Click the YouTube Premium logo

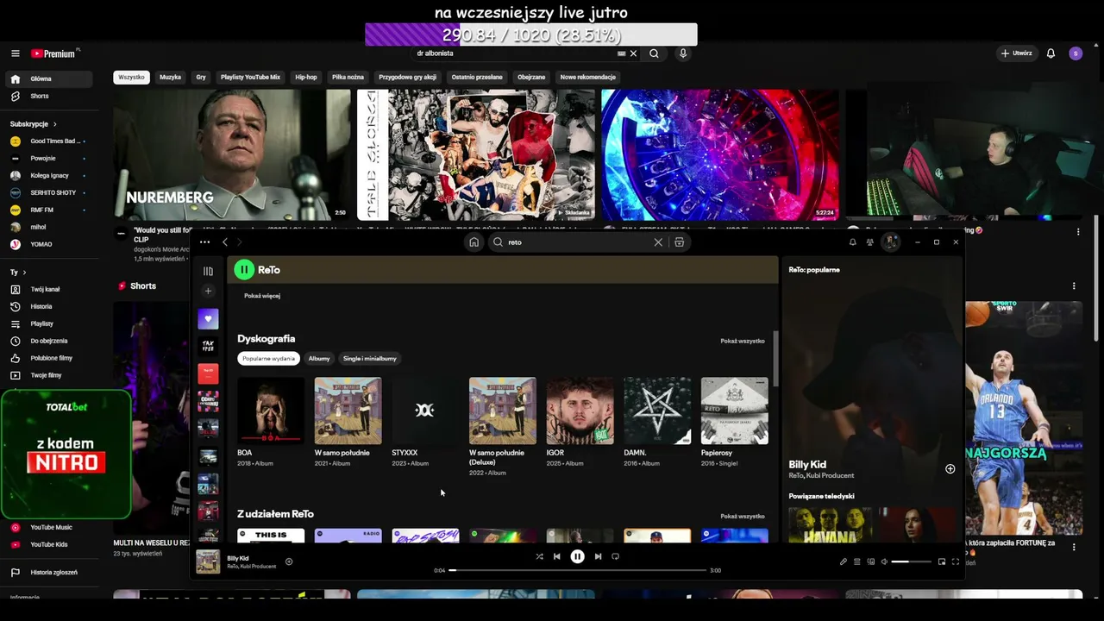(55, 53)
